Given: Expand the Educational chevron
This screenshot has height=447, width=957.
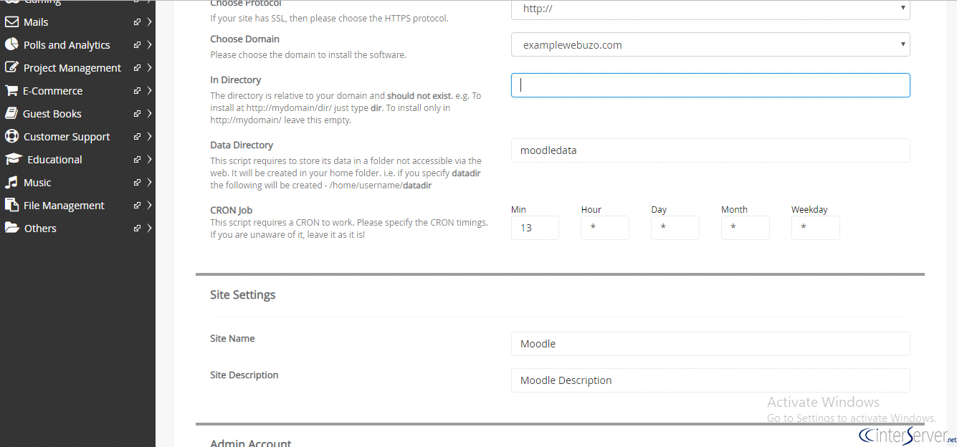Looking at the screenshot, I should click(149, 160).
